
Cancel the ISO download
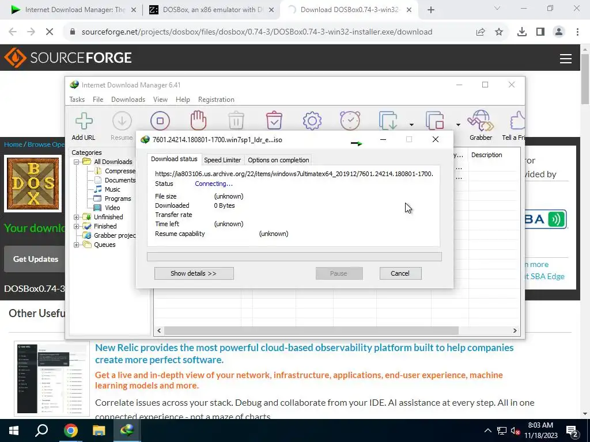(x=400, y=273)
